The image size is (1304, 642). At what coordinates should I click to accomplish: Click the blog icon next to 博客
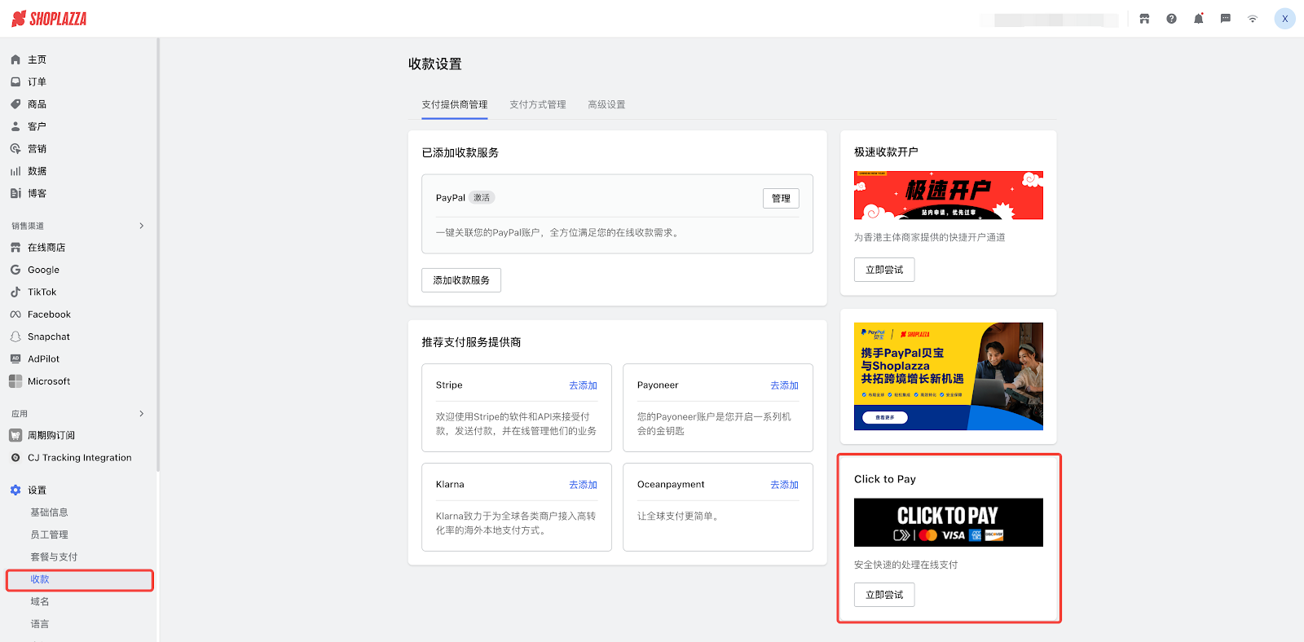pyautogui.click(x=15, y=193)
